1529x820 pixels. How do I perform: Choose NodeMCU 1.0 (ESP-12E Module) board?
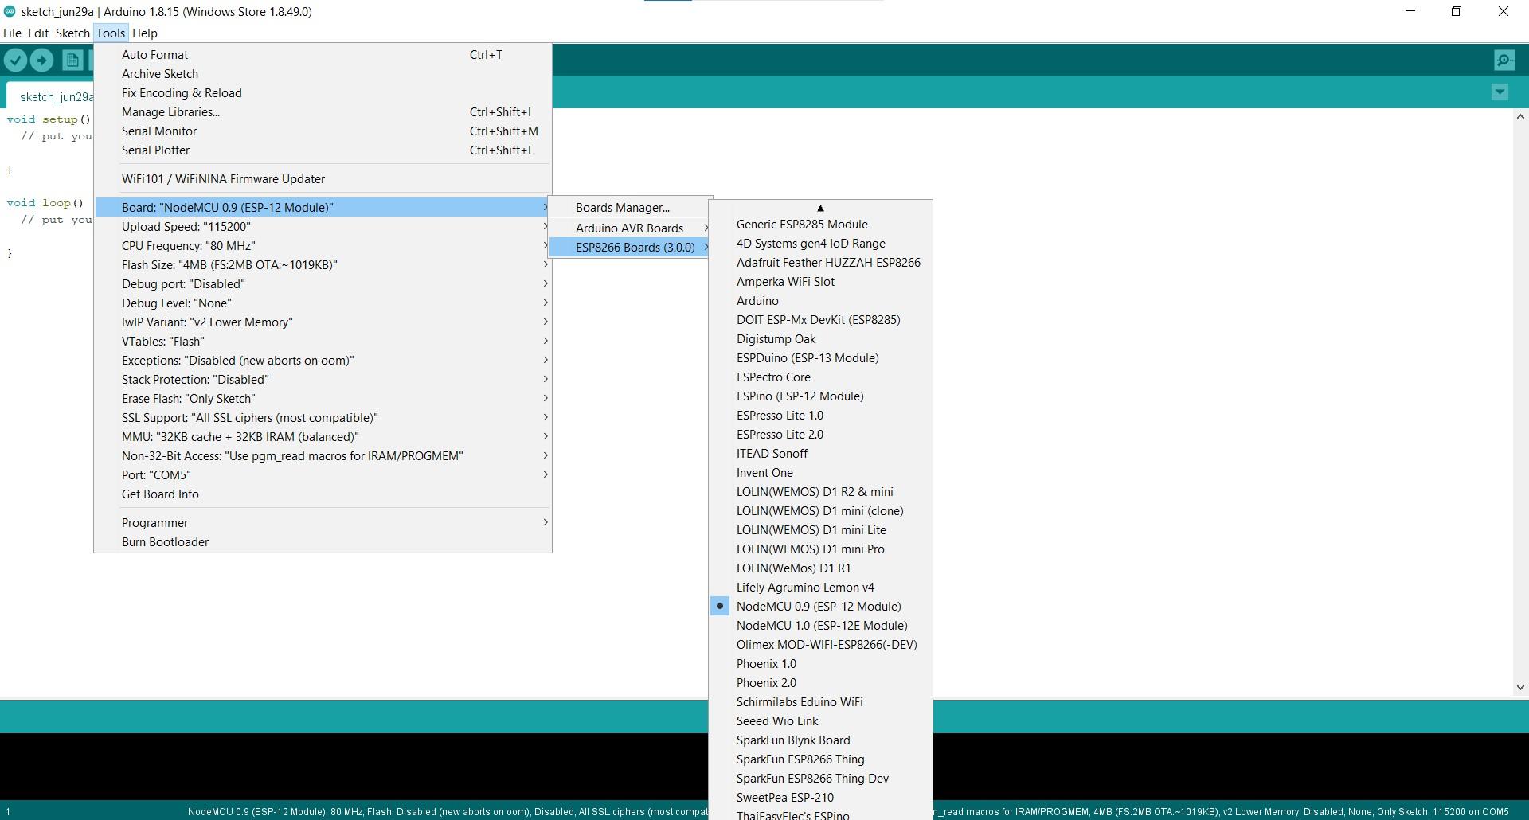pyautogui.click(x=820, y=626)
